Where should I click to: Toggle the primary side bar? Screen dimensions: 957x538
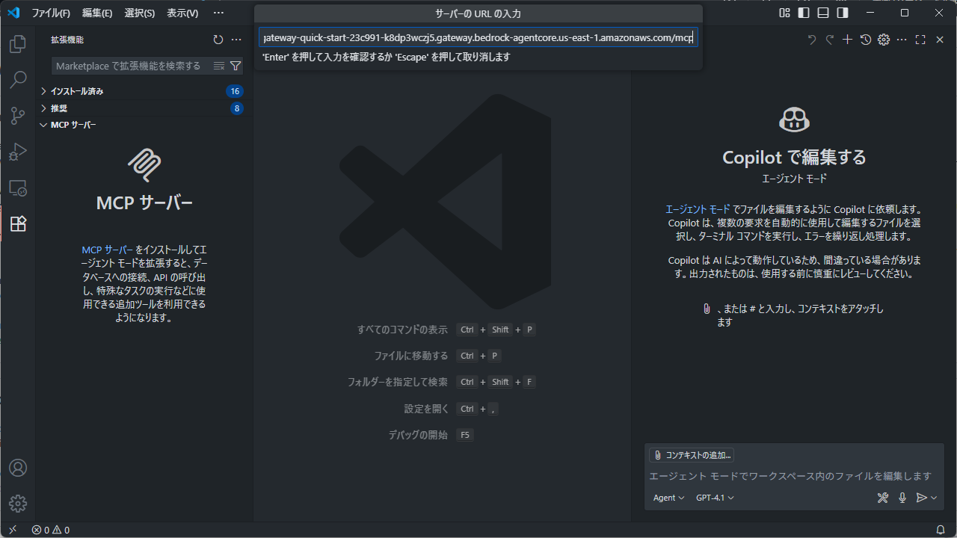pyautogui.click(x=804, y=13)
